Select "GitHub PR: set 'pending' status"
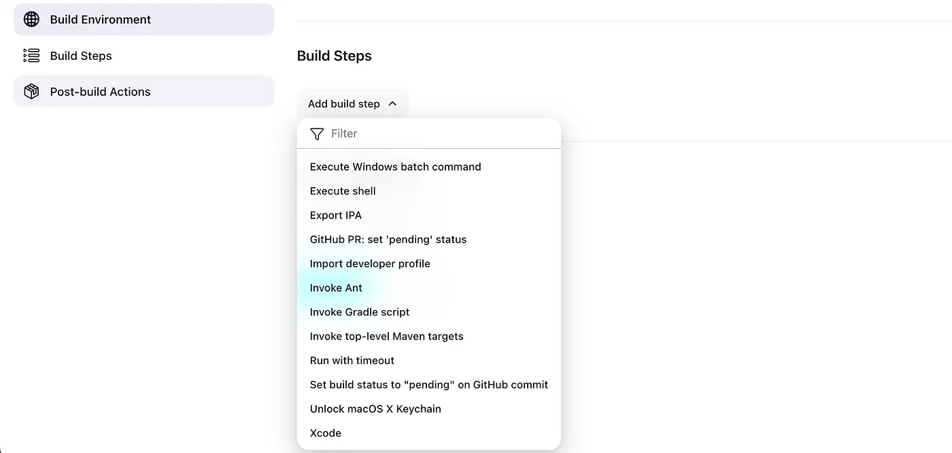The image size is (952, 453). (x=388, y=239)
